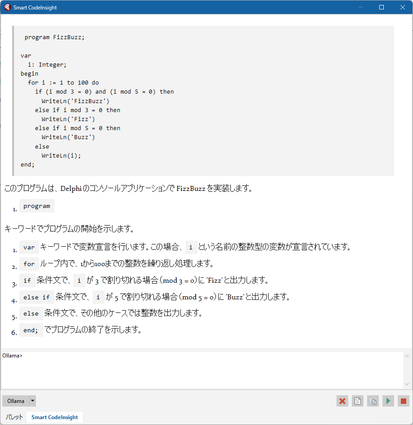413x425 pixels.
Task: Clear the output with the red X icon
Action: [x=342, y=401]
